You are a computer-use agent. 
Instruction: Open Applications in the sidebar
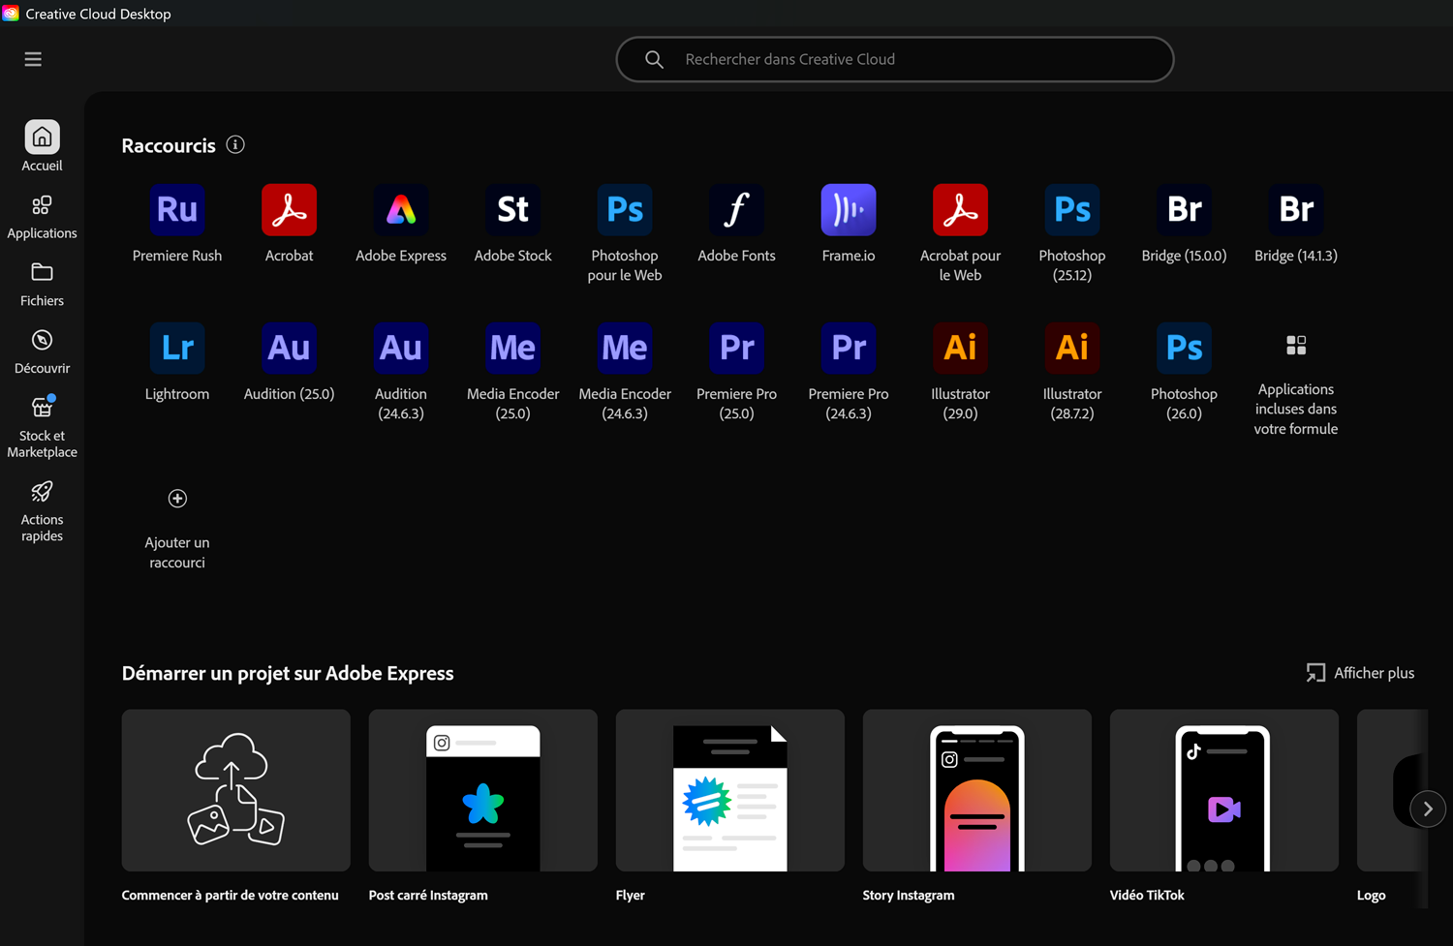(42, 217)
